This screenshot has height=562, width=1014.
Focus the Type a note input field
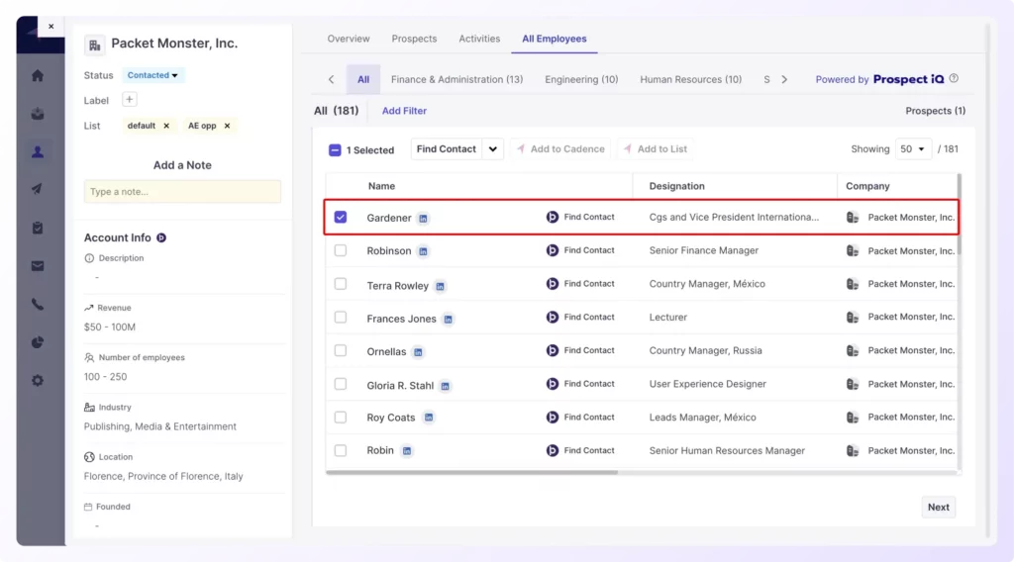coord(182,192)
